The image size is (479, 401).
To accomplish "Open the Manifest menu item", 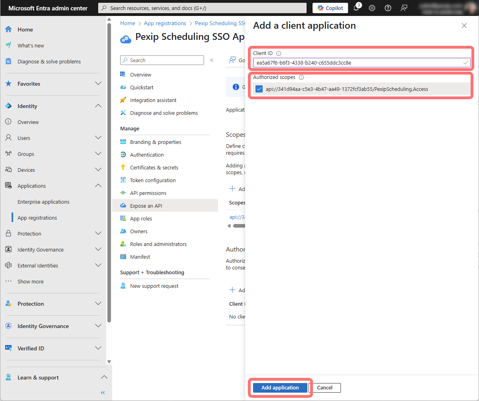I will 140,257.
